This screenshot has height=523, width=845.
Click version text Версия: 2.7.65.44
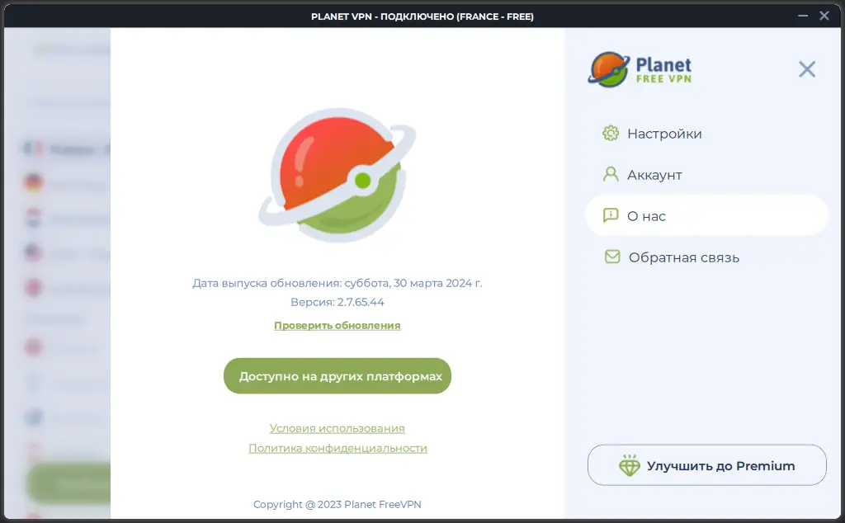click(x=338, y=302)
